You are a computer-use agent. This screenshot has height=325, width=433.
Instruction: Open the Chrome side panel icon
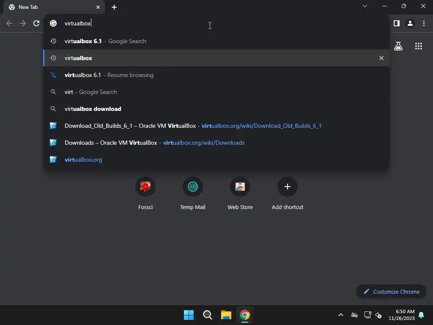pos(397,24)
